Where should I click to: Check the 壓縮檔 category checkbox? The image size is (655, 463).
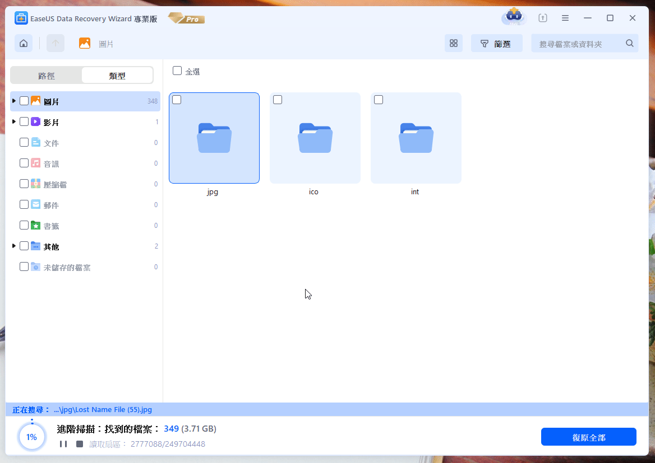(x=24, y=184)
